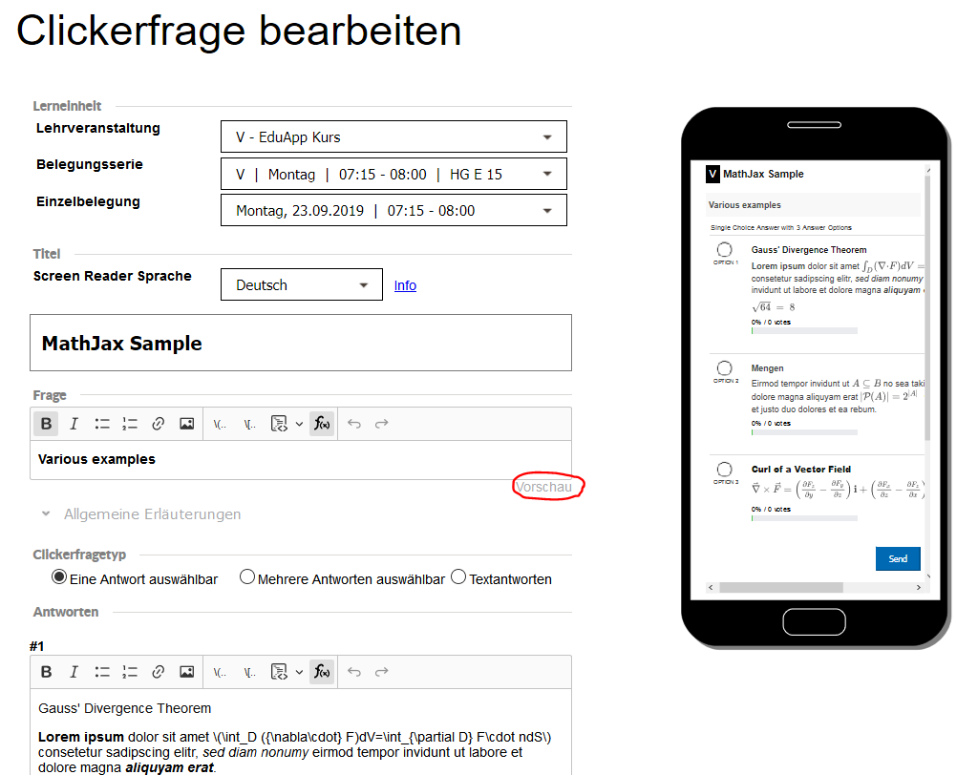Choose Option 1 radio in phone preview

724,250
